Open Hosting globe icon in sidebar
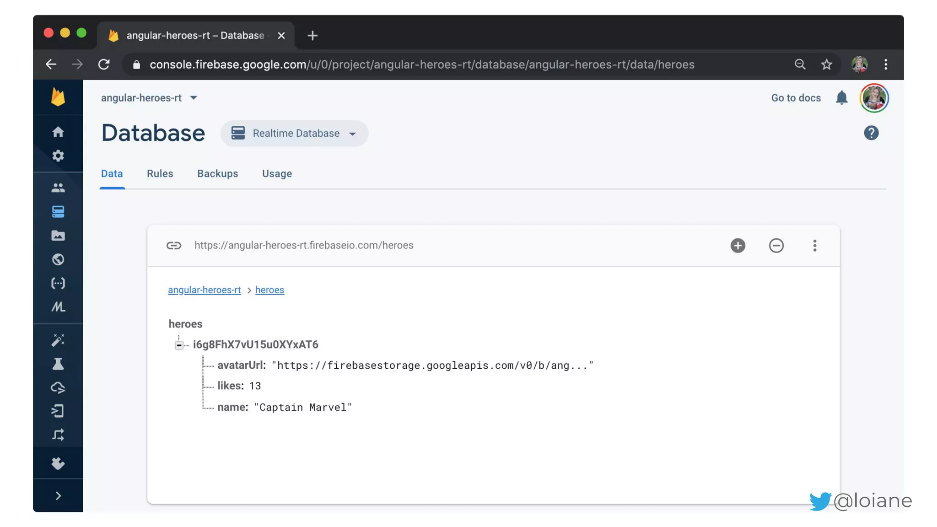937x527 pixels. pyautogui.click(x=58, y=259)
